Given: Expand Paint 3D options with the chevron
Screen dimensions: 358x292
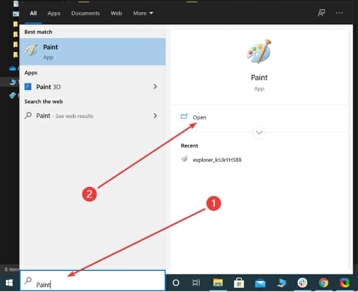Looking at the screenshot, I should coord(155,86).
